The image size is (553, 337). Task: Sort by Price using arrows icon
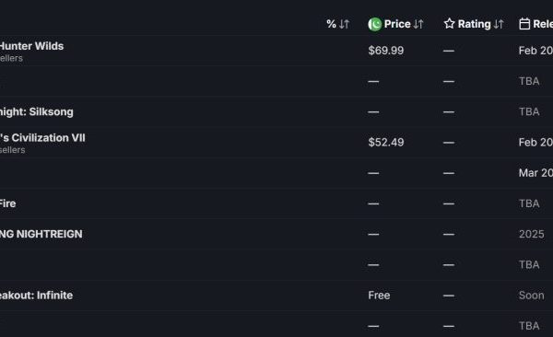pos(418,24)
